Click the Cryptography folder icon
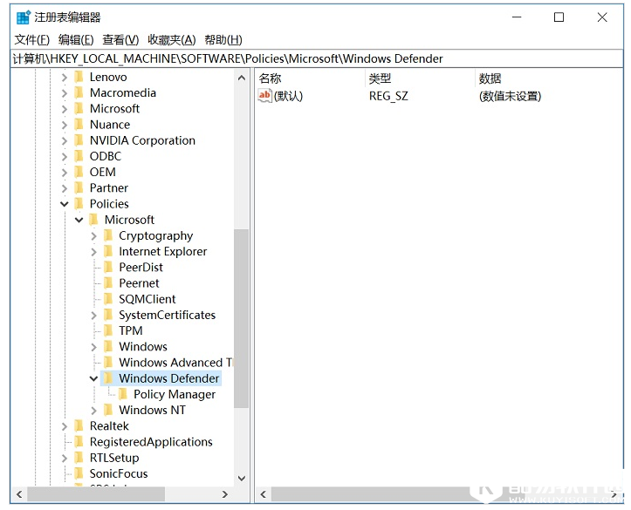Viewport: 631px width, 510px height. (x=108, y=235)
